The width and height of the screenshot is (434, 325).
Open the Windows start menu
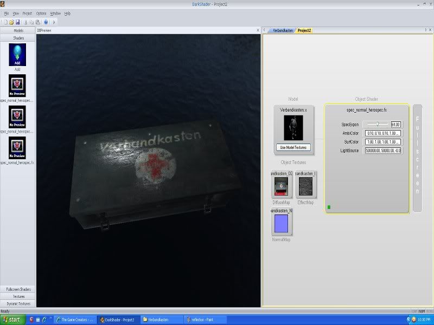(13, 320)
